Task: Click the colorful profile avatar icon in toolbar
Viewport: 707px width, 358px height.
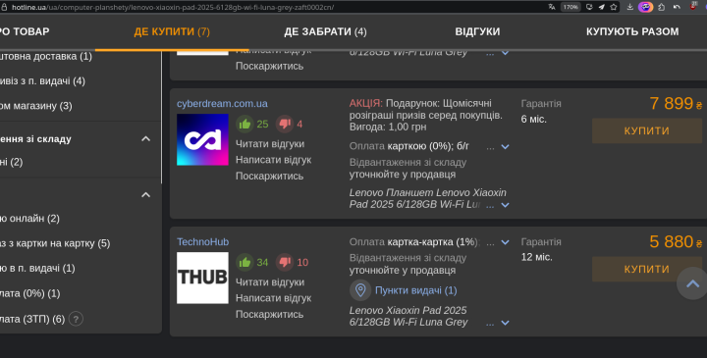Action: click(x=646, y=7)
